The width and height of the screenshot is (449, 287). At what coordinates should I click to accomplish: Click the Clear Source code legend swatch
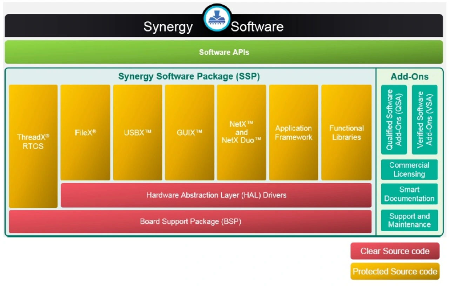tap(395, 251)
